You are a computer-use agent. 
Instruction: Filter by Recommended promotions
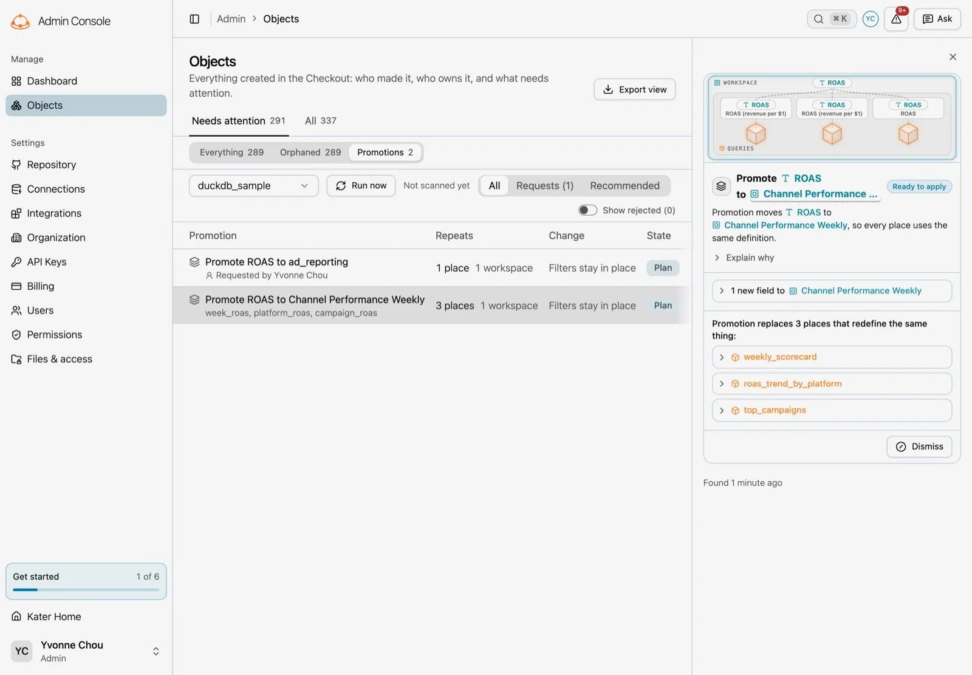[625, 186]
